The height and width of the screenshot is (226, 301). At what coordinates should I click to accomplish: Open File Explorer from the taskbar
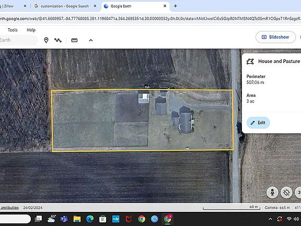[77, 219]
